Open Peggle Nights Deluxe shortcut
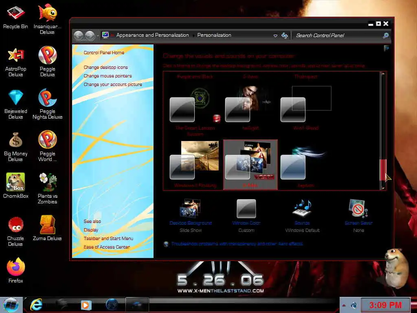This screenshot has height=313, width=417. [47, 104]
